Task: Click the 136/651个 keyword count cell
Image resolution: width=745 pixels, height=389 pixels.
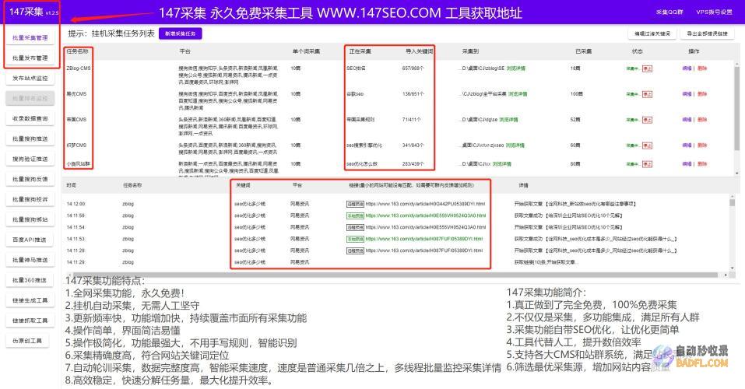Action: [x=413, y=94]
